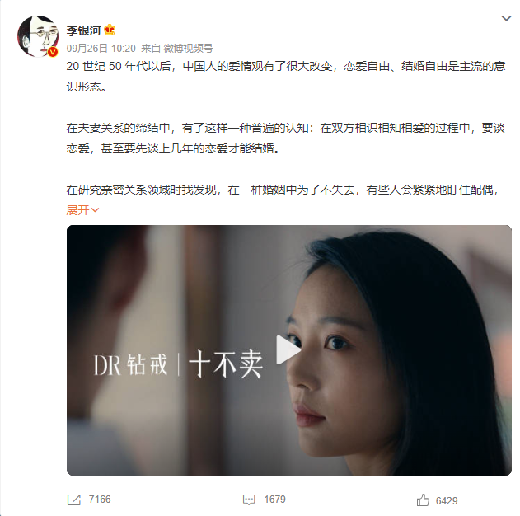
Task: Click the orange verified V badge
Action: pos(53,51)
